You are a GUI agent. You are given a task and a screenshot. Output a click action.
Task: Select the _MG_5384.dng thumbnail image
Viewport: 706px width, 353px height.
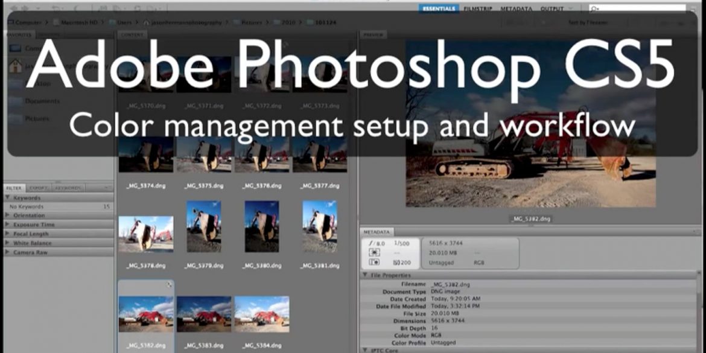coord(262,314)
